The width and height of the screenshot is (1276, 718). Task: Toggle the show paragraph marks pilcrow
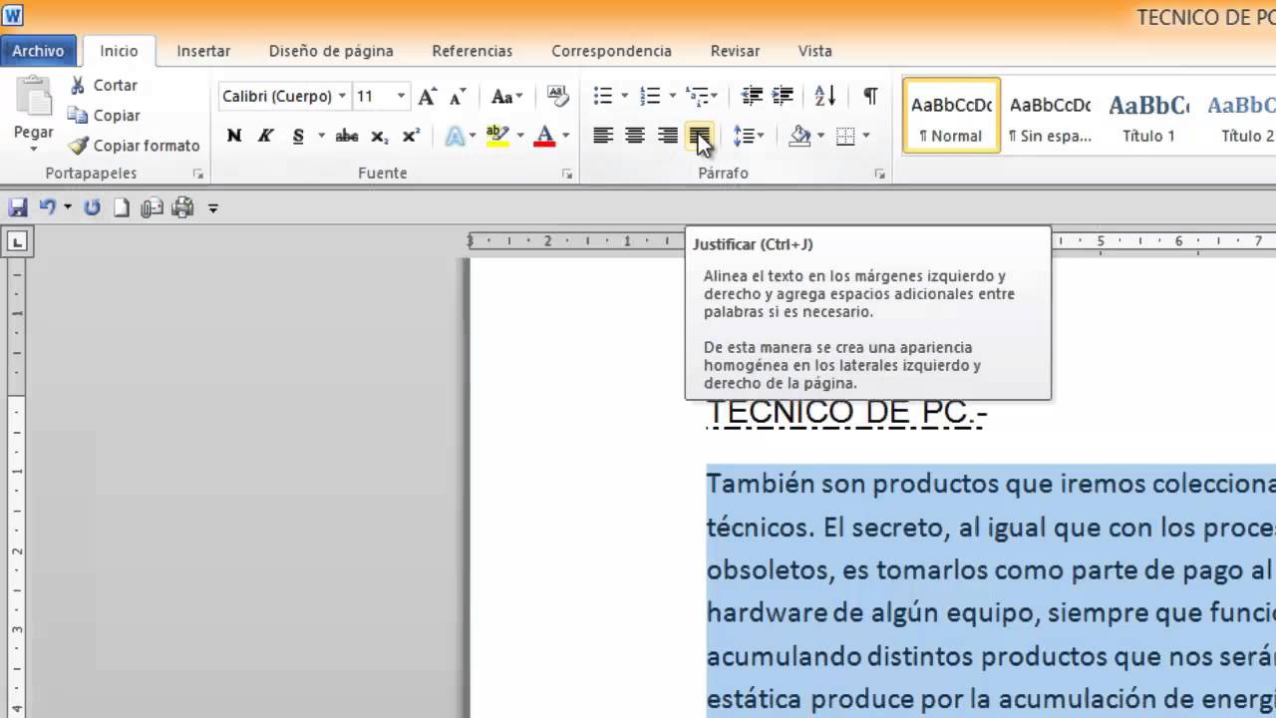pos(870,97)
